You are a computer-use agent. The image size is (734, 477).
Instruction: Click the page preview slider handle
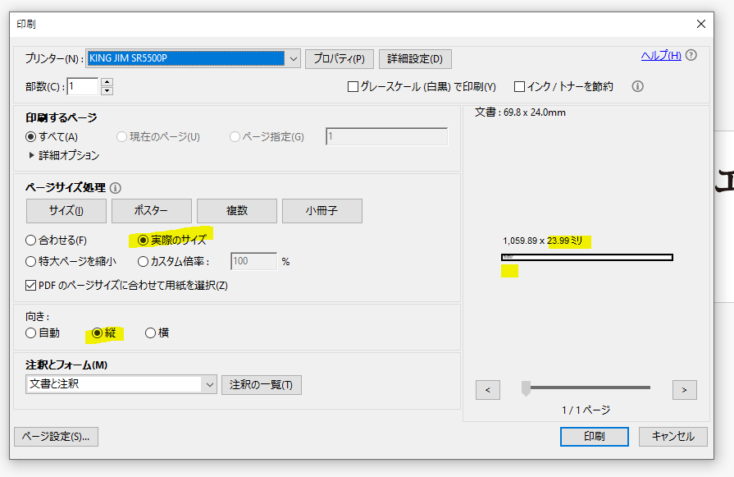[x=526, y=388]
